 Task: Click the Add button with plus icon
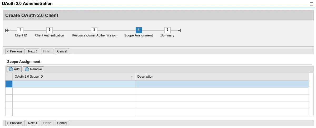coord(14,69)
